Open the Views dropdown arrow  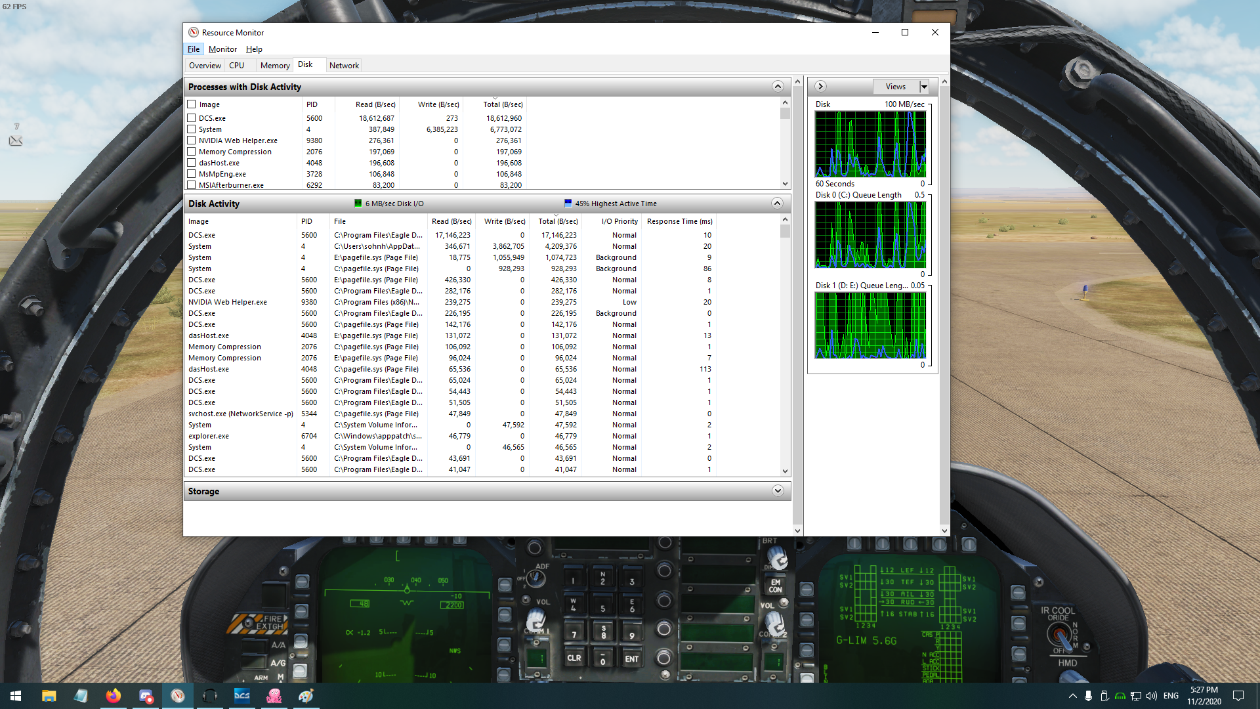pos(924,87)
